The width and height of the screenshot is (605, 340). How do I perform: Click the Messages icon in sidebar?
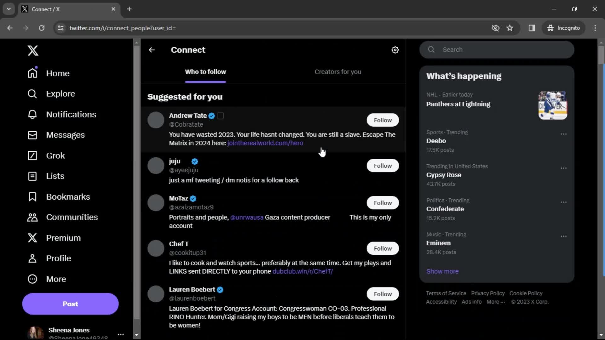[32, 135]
